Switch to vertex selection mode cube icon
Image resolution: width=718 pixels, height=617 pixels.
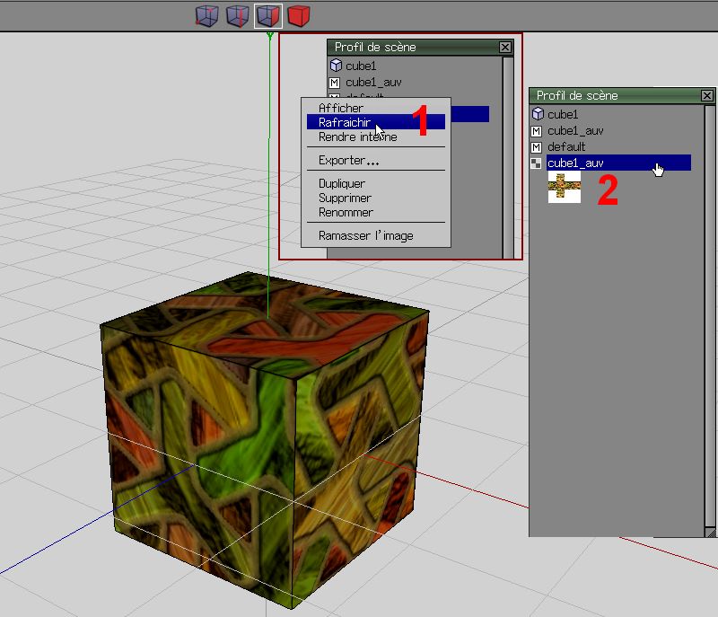[206, 16]
